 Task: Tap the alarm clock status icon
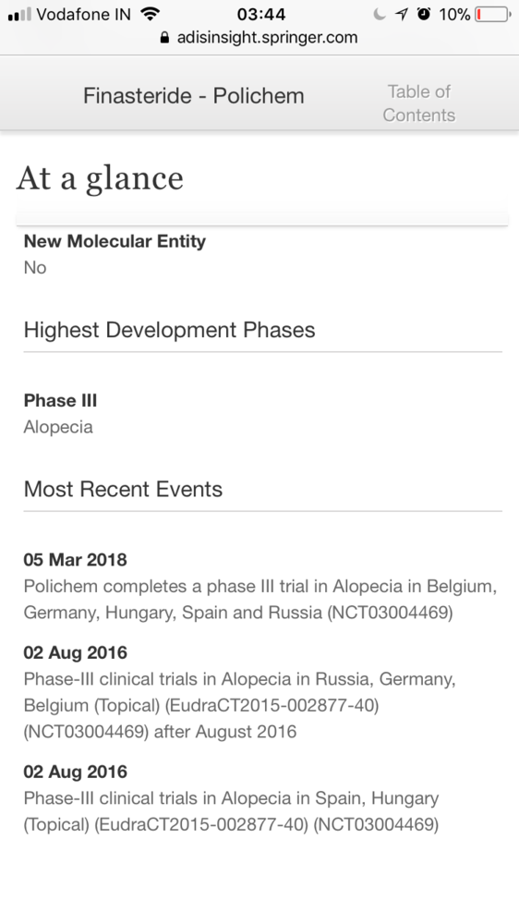tap(424, 14)
